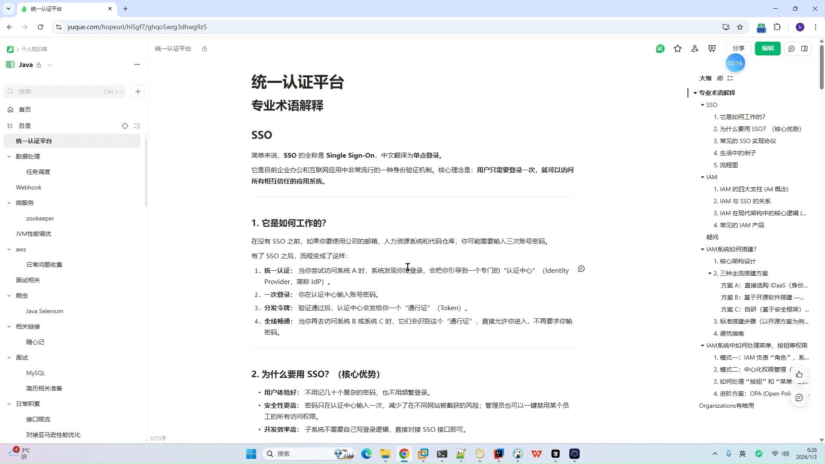Screen dimensions: 825x464
Task: Open the Java knowledge base dropdown arrow
Action: coord(50,65)
